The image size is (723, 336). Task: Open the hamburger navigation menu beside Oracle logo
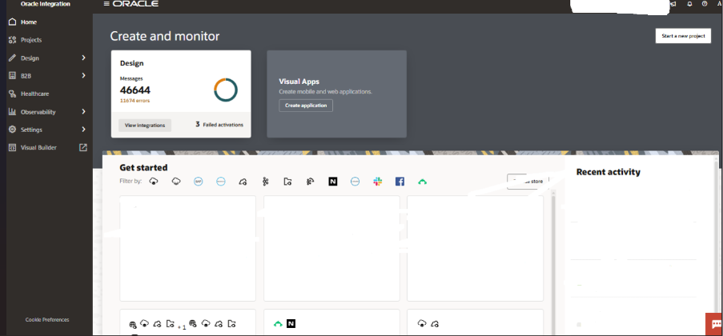coord(106,4)
